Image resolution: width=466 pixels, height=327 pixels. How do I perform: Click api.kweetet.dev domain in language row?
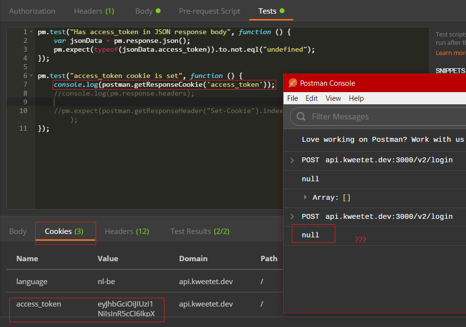point(205,281)
